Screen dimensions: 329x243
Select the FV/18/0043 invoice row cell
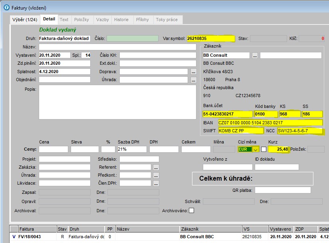click(x=38, y=237)
